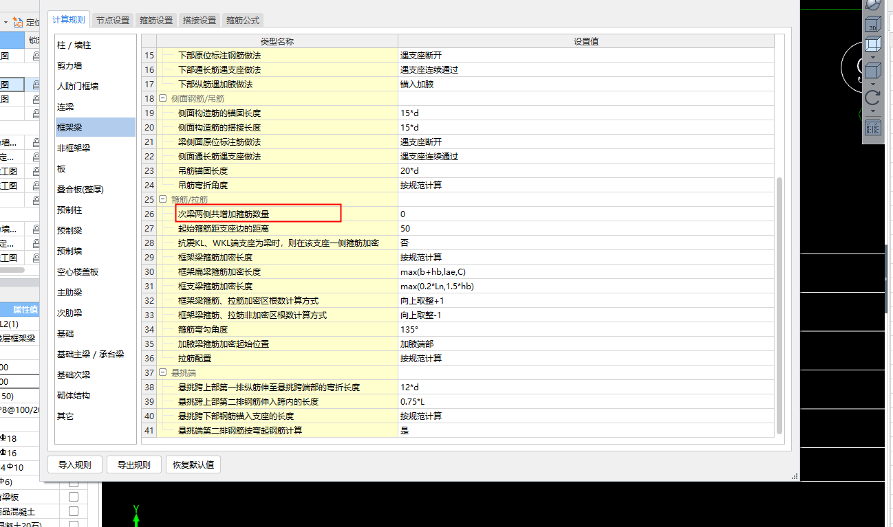Click the 定位 tool icon
The height and width of the screenshot is (527, 893).
point(19,23)
